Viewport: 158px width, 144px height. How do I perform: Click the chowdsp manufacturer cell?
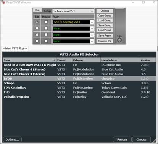[108, 79]
